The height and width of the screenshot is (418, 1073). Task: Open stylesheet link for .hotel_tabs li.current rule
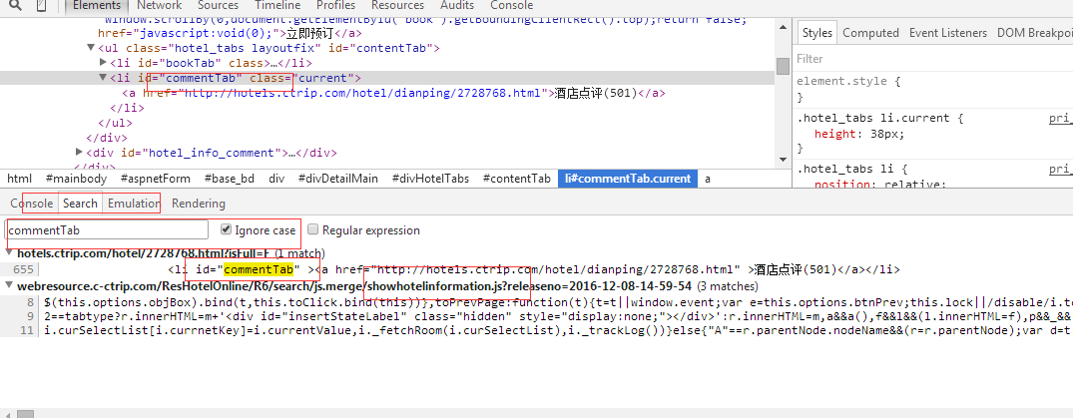pyautogui.click(x=1061, y=118)
